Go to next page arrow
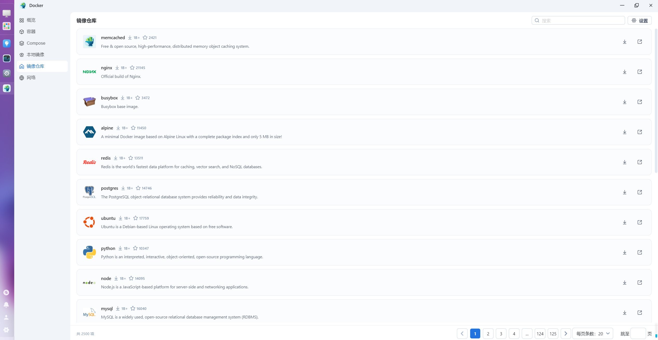 coord(566,334)
